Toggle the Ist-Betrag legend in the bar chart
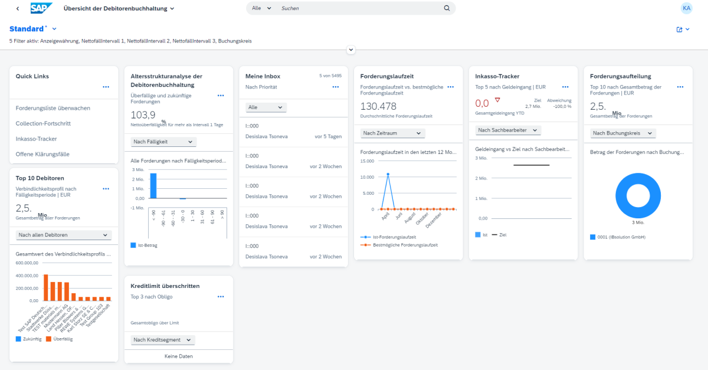 (145, 245)
